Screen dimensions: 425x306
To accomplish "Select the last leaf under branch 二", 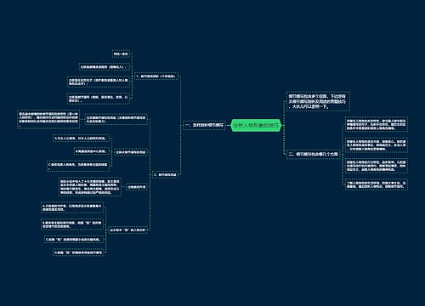I will [x=376, y=184].
